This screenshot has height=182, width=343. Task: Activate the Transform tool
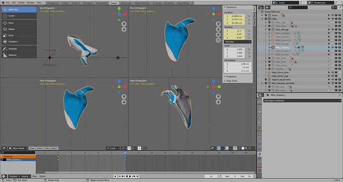pyautogui.click(x=19, y=42)
